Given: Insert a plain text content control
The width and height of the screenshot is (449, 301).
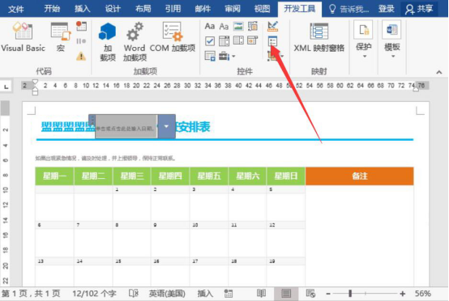Looking at the screenshot, I should click(x=224, y=27).
